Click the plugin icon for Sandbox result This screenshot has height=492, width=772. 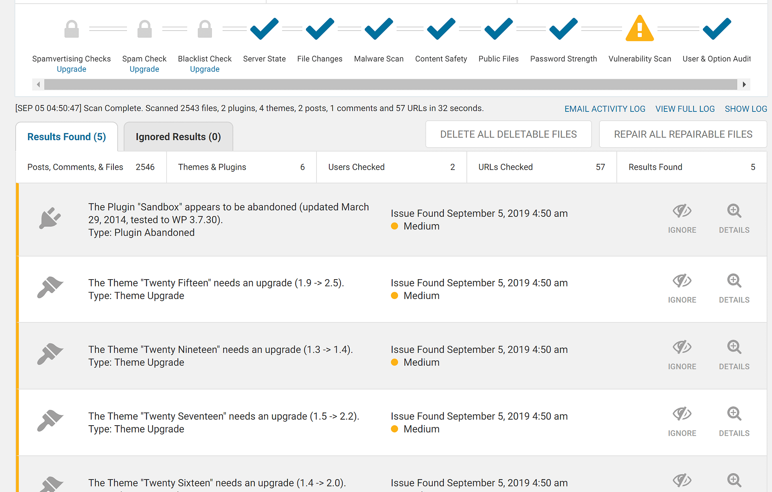click(50, 218)
